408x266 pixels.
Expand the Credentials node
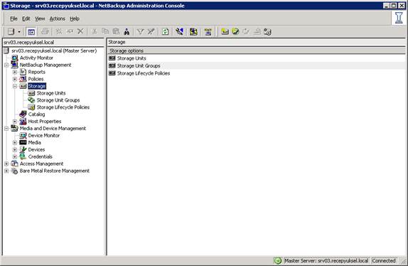click(x=15, y=156)
